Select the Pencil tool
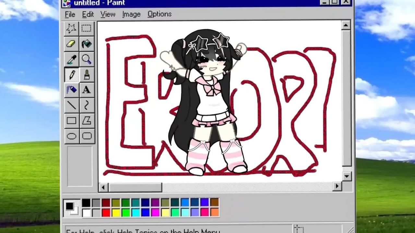This screenshot has width=415, height=233. [x=71, y=74]
